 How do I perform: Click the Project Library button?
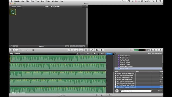pos(16,6)
